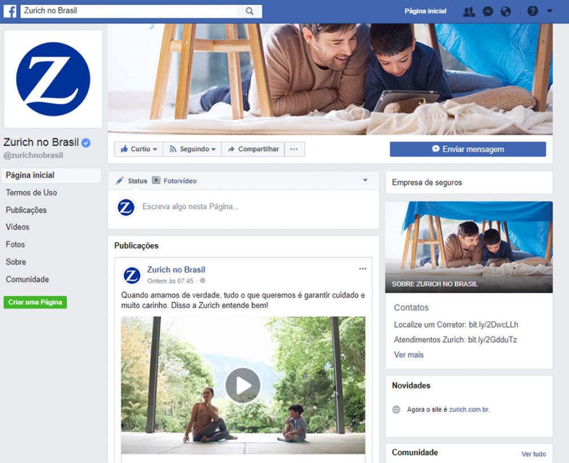Open the page more options ellipsis button

pos(294,149)
